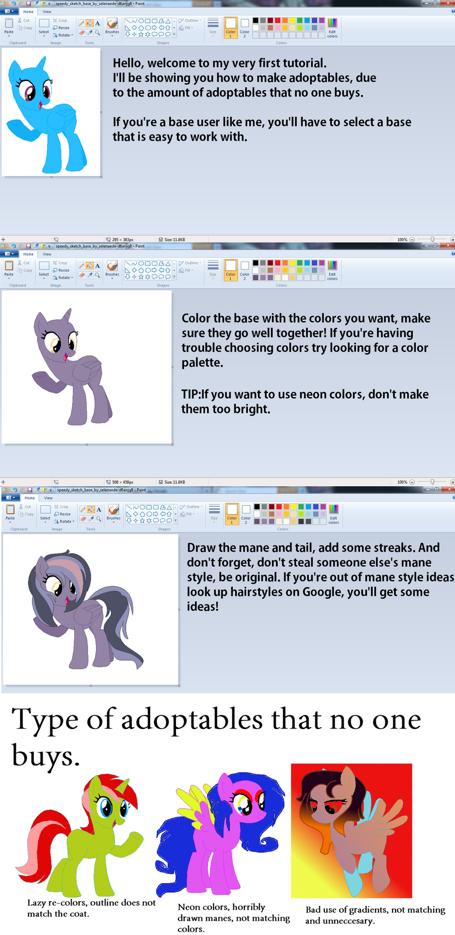Screen dimensions: 455x935
Task: Choose Color 2 in middle Paint window
Action: point(244,270)
